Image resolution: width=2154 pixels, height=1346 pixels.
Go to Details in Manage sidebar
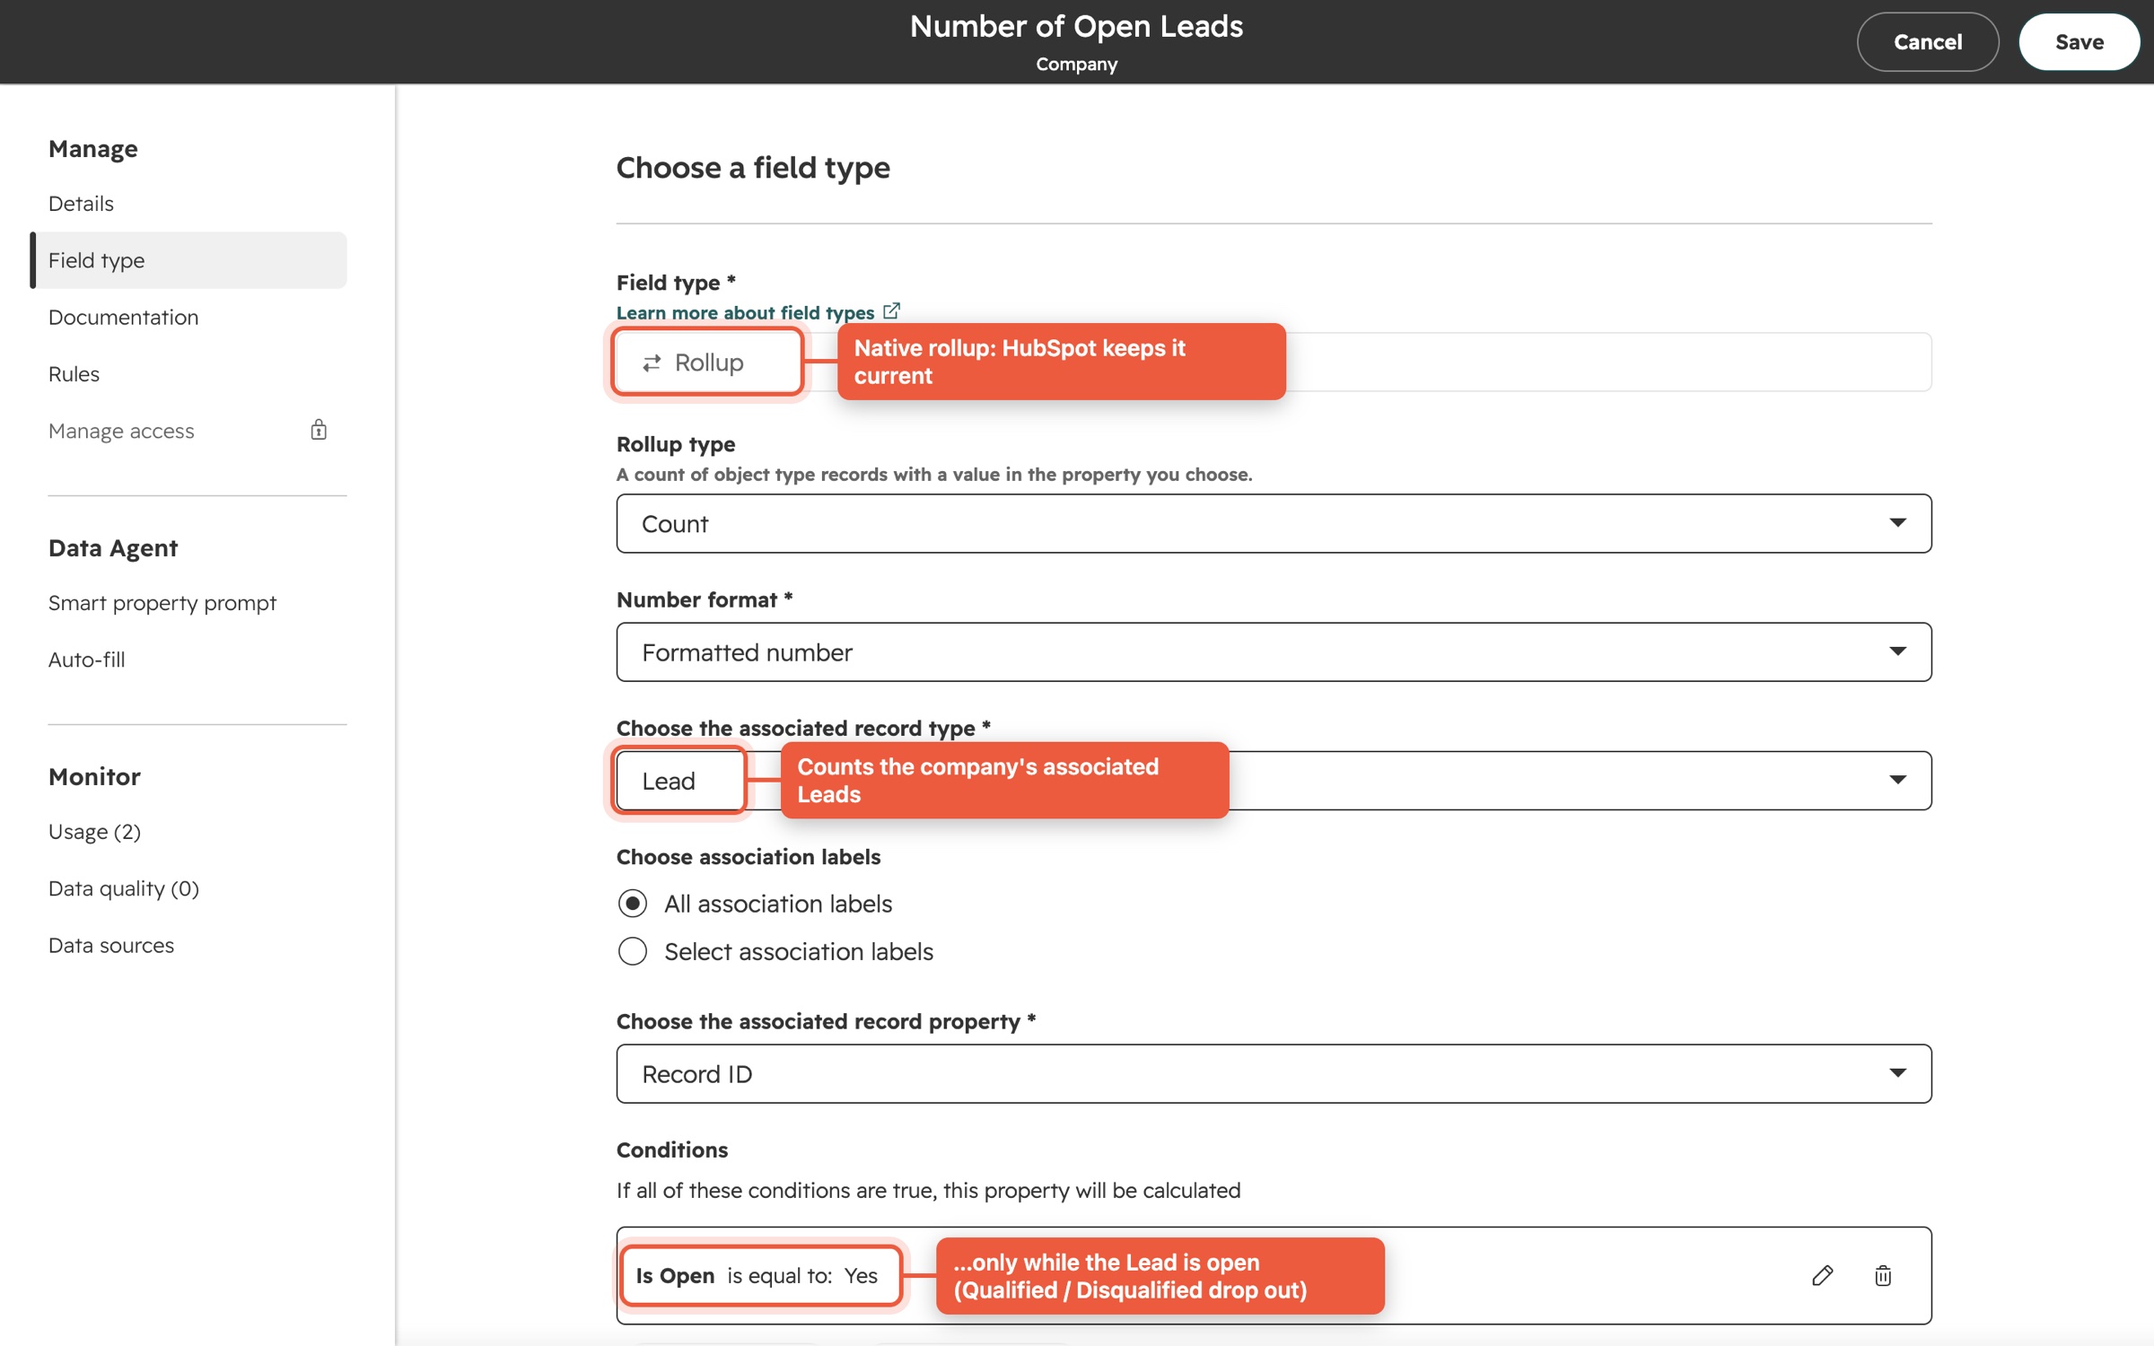pos(81,204)
